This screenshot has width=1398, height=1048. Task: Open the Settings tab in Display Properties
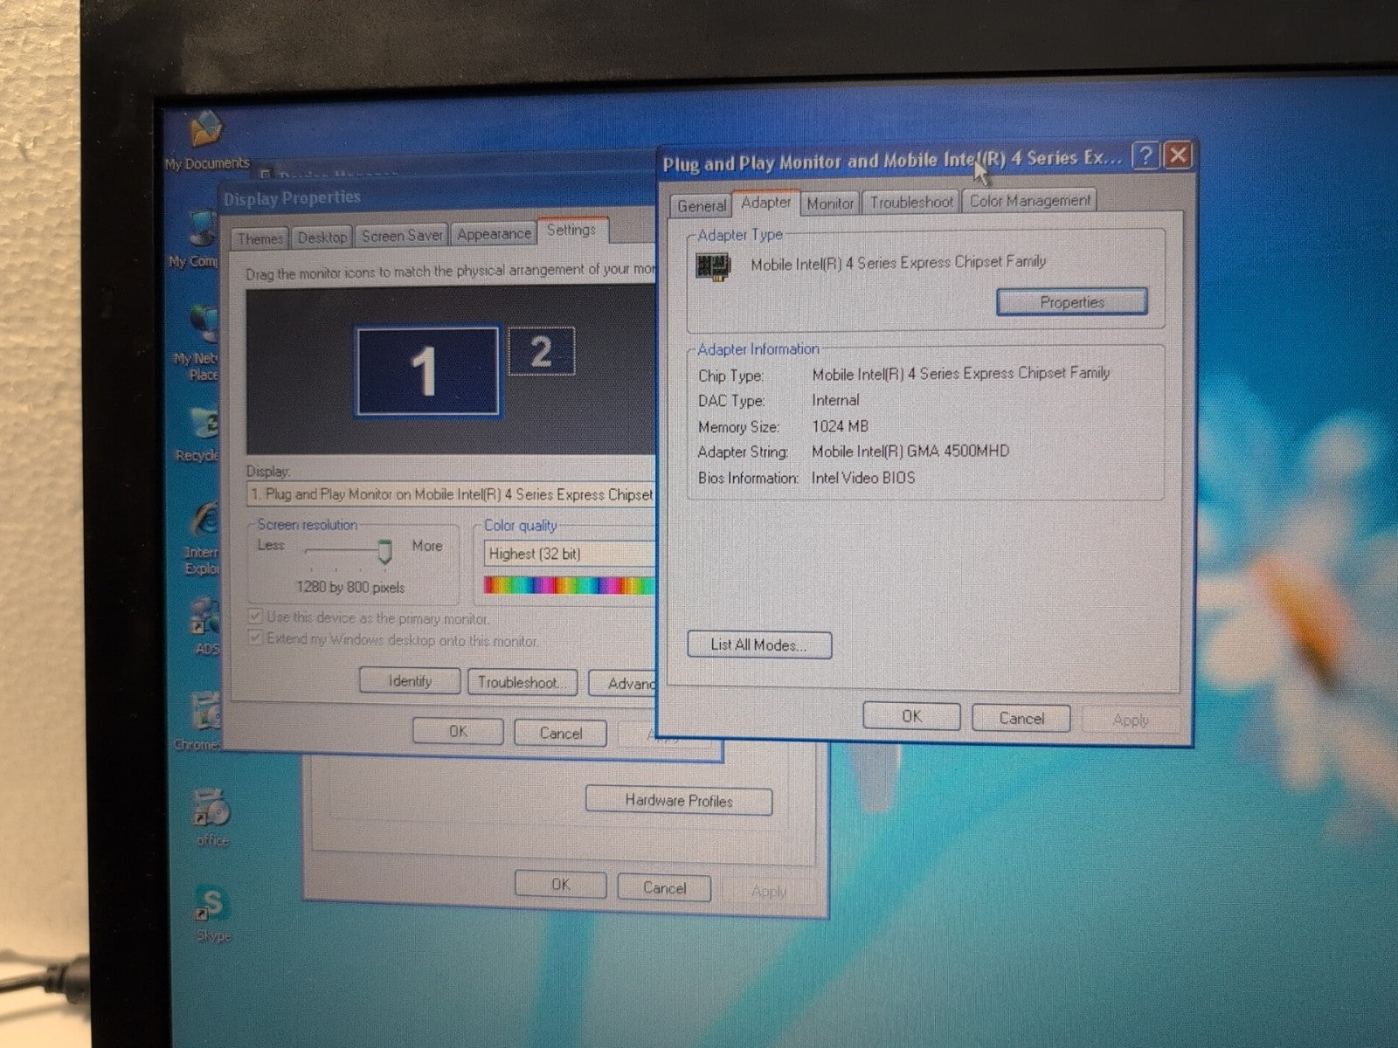pos(571,230)
